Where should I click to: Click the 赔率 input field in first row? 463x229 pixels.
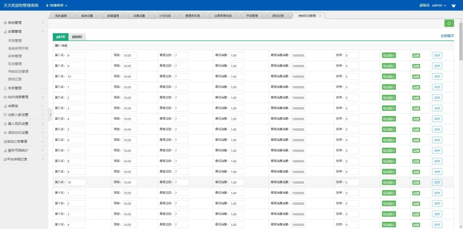pos(129,55)
